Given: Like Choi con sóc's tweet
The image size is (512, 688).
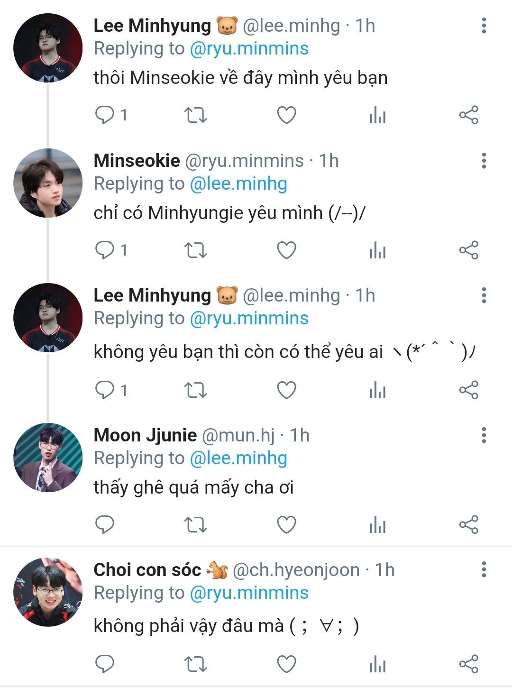Looking at the screenshot, I should [x=286, y=664].
